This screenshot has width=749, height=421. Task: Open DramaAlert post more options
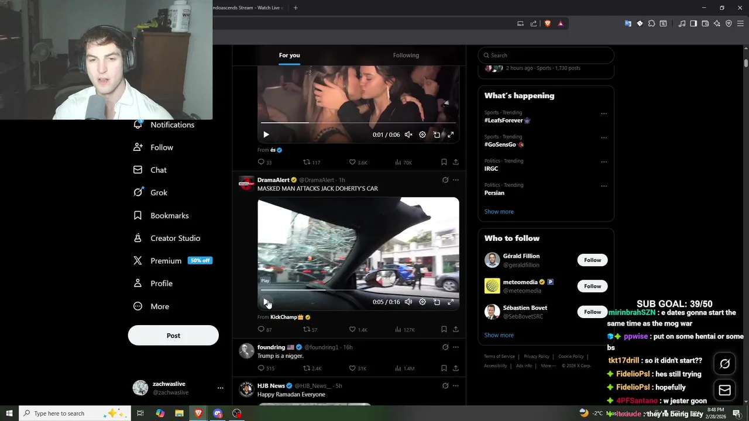click(x=456, y=180)
